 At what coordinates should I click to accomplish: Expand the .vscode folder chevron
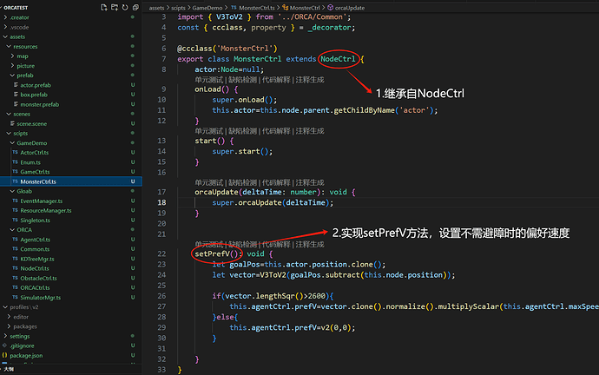coord(5,27)
